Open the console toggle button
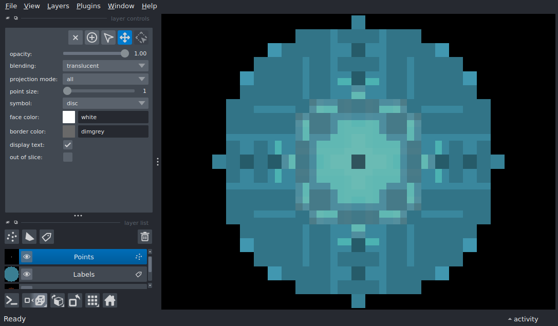Viewport: 558px width, 326px height. pos(12,300)
